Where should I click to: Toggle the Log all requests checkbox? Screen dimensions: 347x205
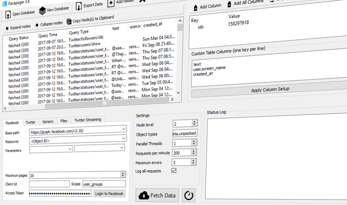174,170
